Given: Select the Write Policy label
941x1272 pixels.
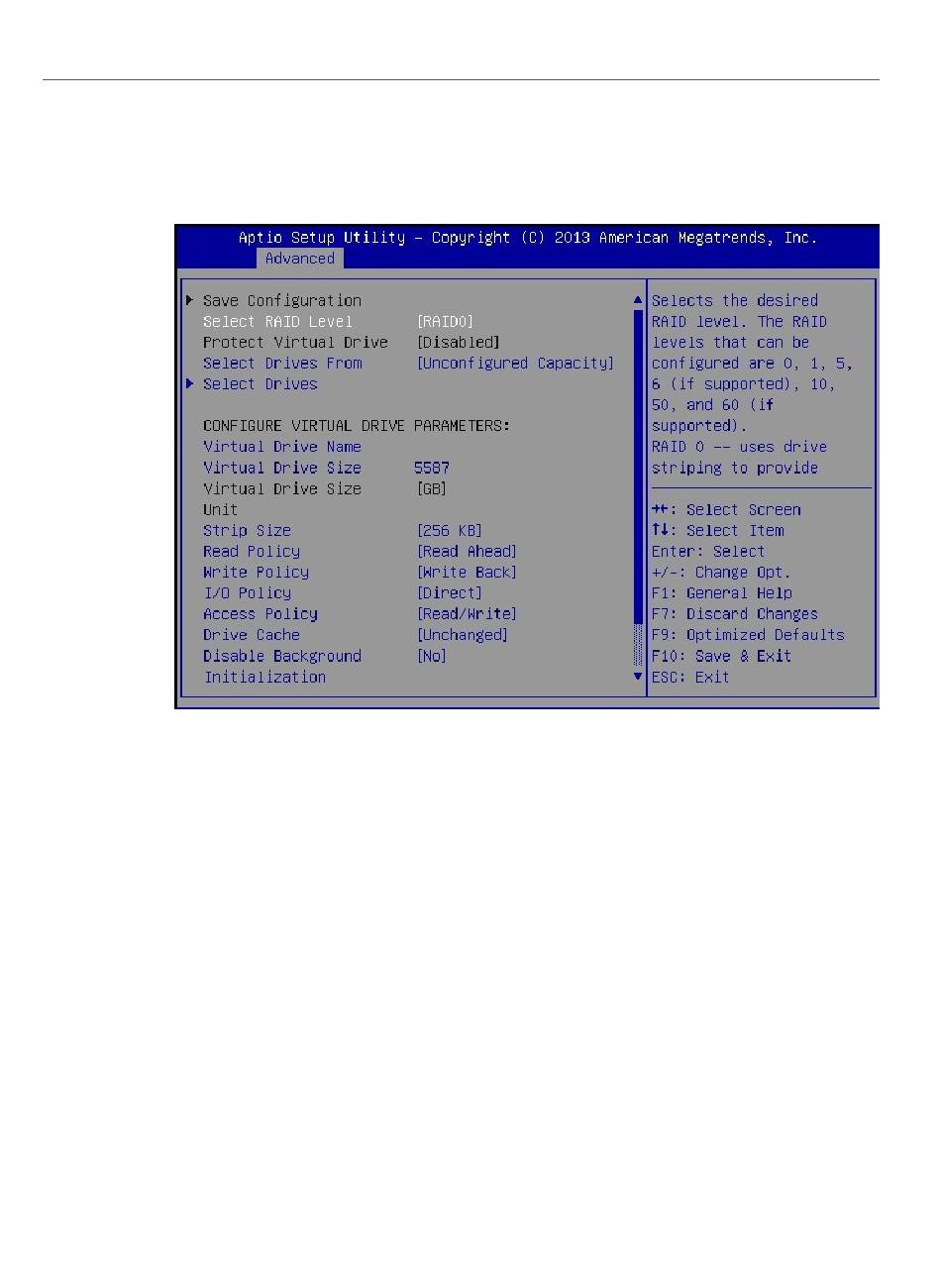Looking at the screenshot, I should pos(256,572).
